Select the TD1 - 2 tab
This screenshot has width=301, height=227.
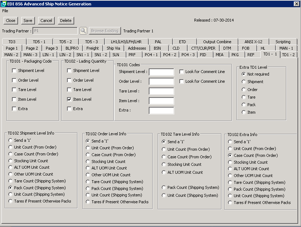click(288, 55)
